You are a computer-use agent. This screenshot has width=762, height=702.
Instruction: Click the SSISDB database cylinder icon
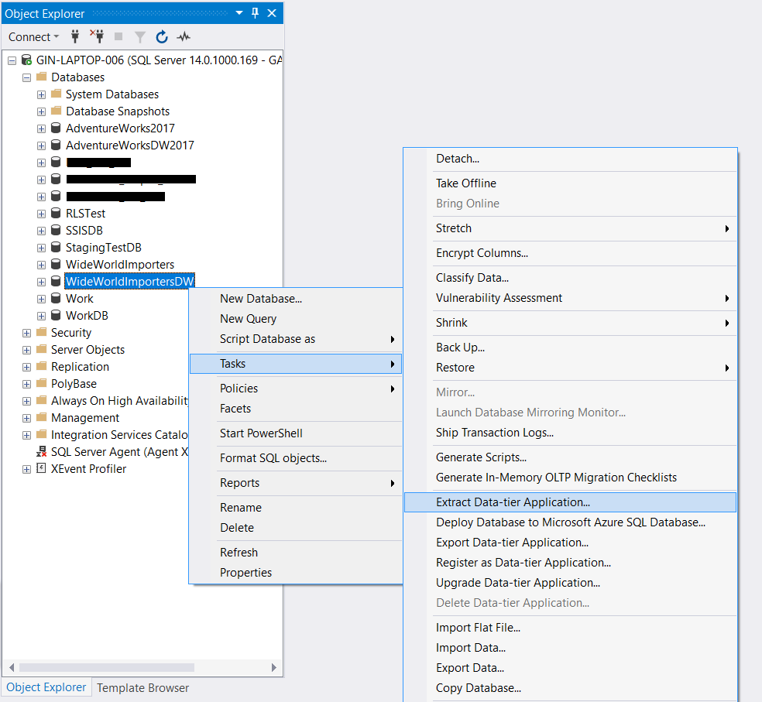tap(55, 230)
